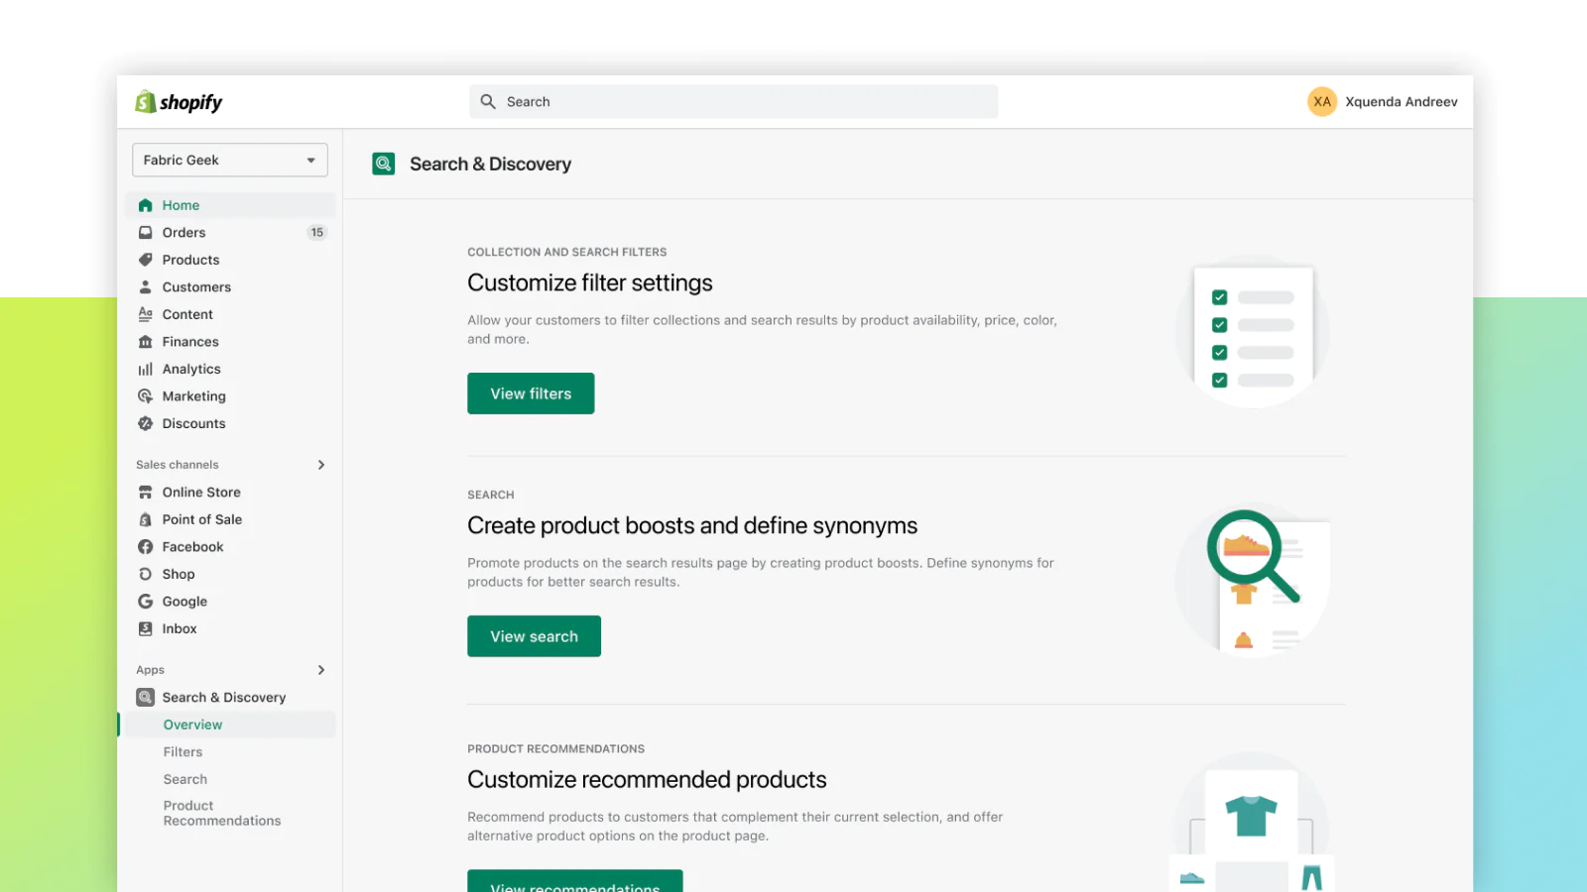This screenshot has height=892, width=1587.
Task: Click the Content icon in sidebar
Action: 146,314
